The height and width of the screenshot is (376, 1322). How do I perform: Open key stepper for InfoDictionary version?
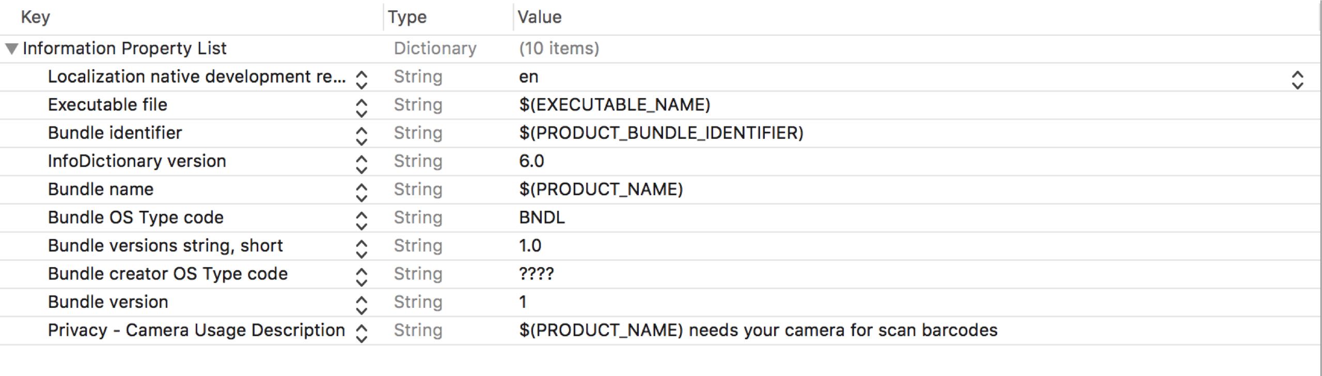(361, 164)
